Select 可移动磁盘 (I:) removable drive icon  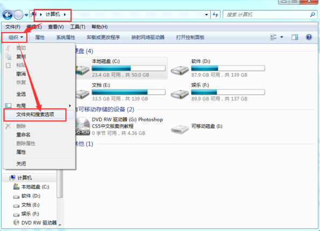(x=180, y=129)
